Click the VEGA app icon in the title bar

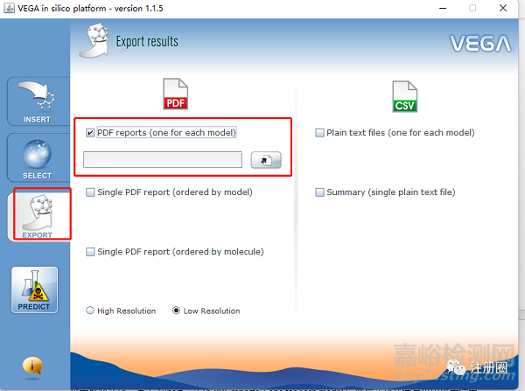[x=10, y=8]
